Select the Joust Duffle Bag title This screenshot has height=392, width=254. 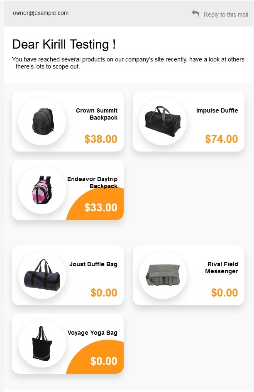coord(93,264)
